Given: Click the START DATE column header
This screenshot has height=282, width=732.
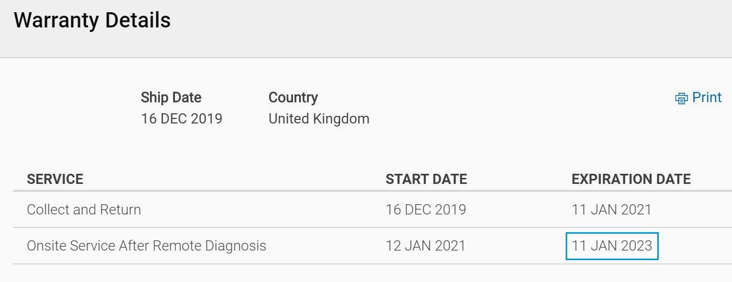Looking at the screenshot, I should click(426, 179).
